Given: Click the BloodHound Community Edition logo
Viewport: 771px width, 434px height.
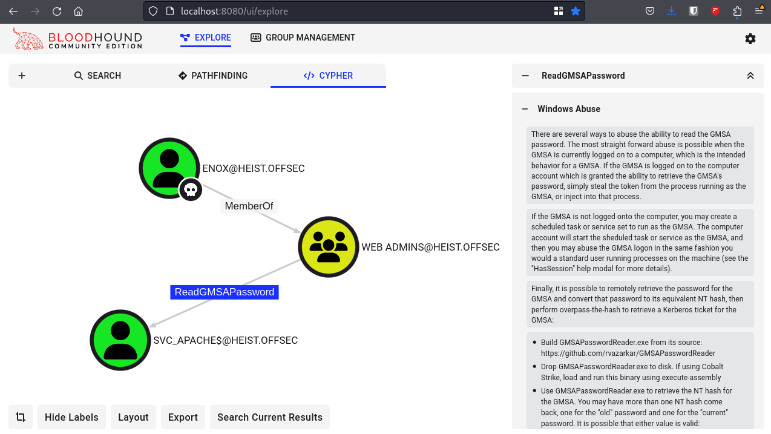Looking at the screenshot, I should click(x=77, y=39).
